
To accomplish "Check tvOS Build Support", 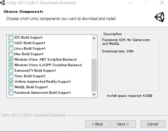I will coord(11,43).
